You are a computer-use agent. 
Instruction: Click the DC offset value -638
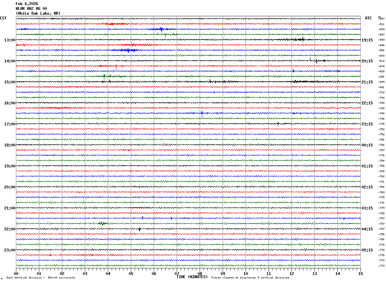coord(381,66)
